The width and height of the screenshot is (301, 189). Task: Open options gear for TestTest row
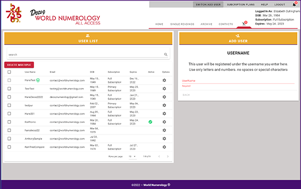pyautogui.click(x=165, y=88)
